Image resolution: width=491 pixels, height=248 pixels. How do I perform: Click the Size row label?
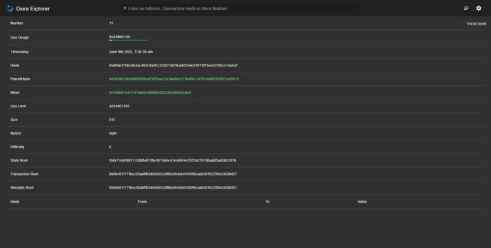tap(14, 119)
